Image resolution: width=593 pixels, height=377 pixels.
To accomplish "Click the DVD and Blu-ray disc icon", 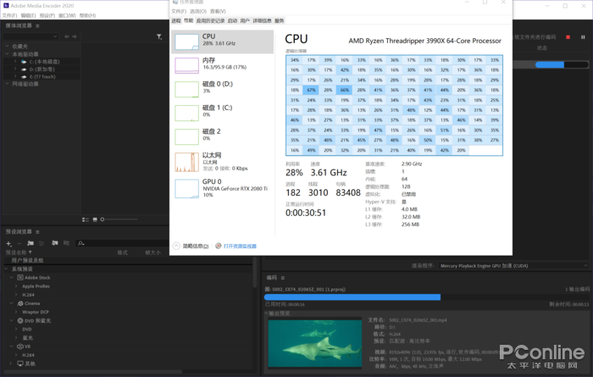I will click(20, 320).
